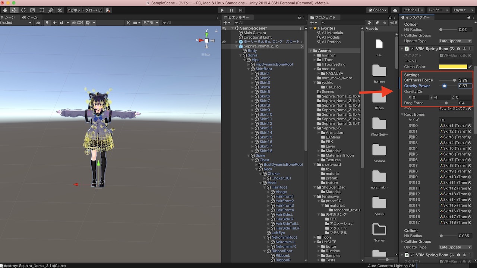Switch to the ゲーム tab

click(x=30, y=17)
